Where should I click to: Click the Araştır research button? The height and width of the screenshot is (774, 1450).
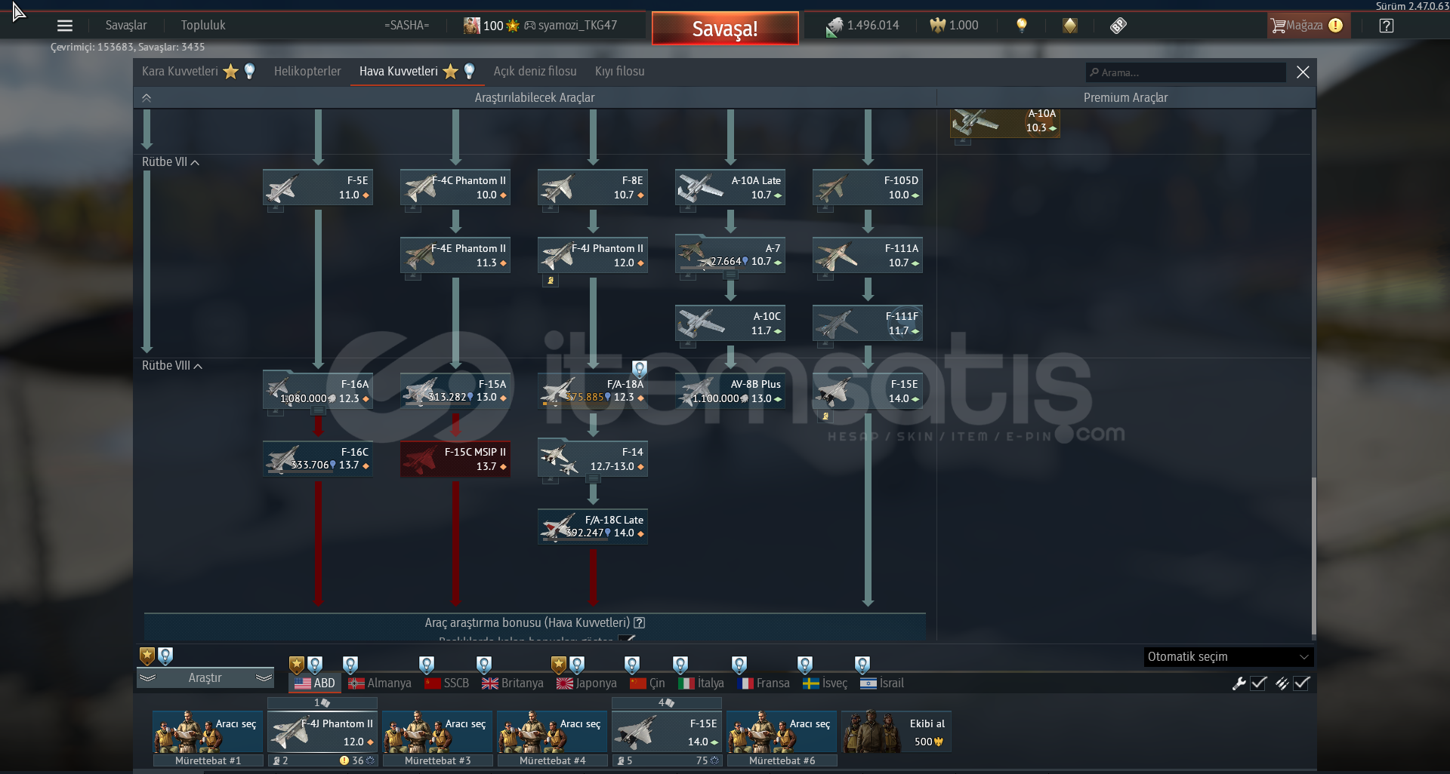click(x=205, y=678)
